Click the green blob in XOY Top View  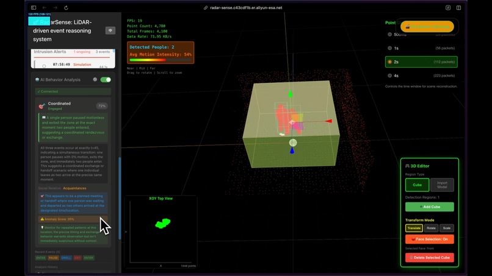pos(163,224)
